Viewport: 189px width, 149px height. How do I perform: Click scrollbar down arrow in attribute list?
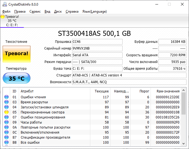(x=184, y=143)
